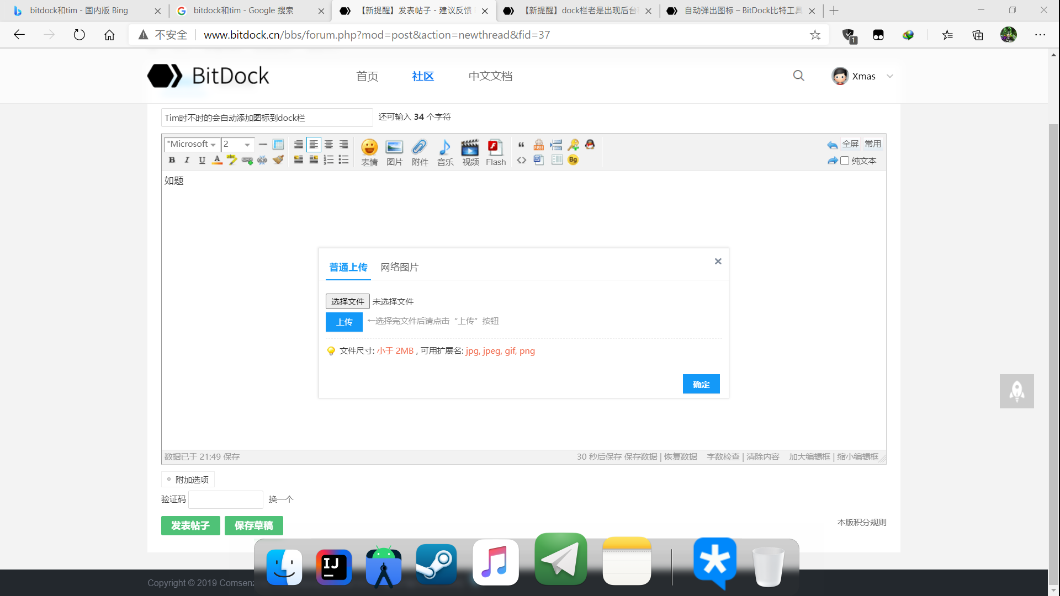Screen dimensions: 1060x596
Task: Remove link with the unlink icon
Action: pos(262,160)
